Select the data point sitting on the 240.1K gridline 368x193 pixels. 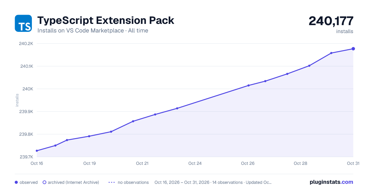(309, 66)
